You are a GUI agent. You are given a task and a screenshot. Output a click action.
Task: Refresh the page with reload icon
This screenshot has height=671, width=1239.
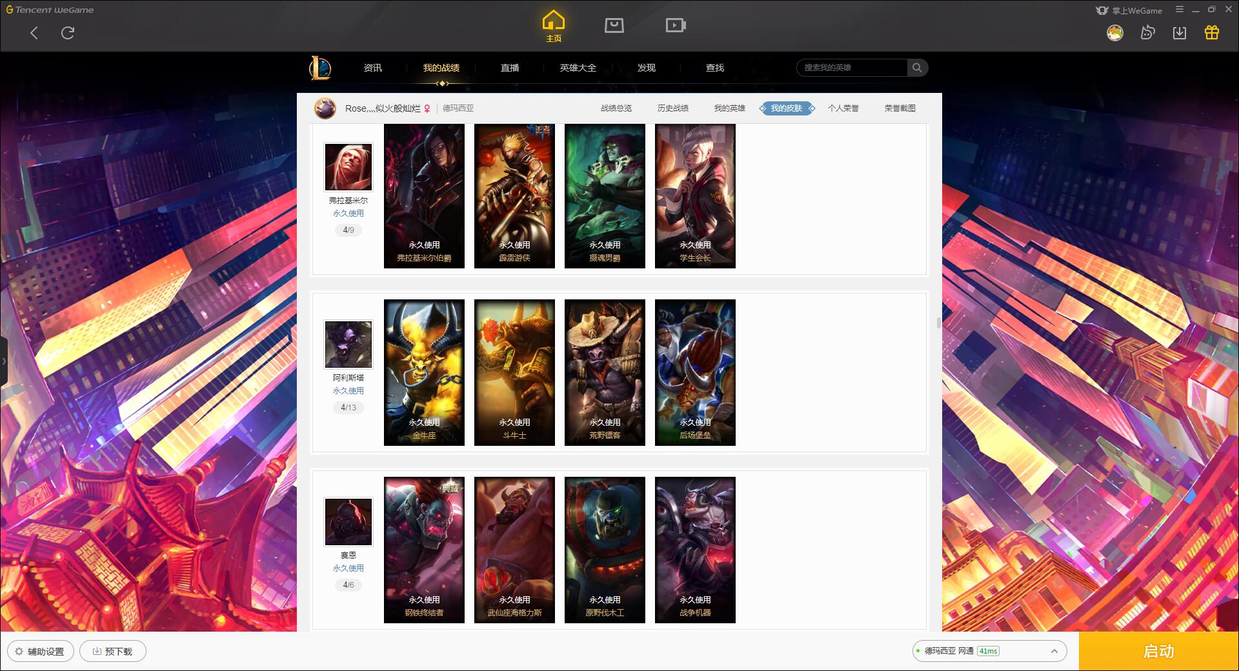click(68, 33)
